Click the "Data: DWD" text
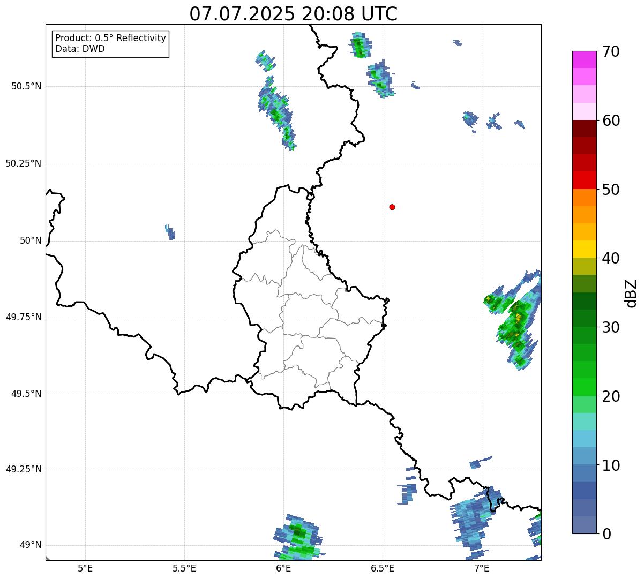 tap(80, 49)
